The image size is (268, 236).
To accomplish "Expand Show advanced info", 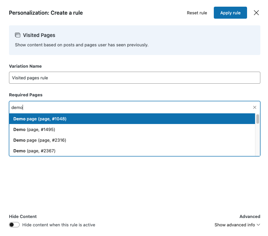I will tap(235, 225).
